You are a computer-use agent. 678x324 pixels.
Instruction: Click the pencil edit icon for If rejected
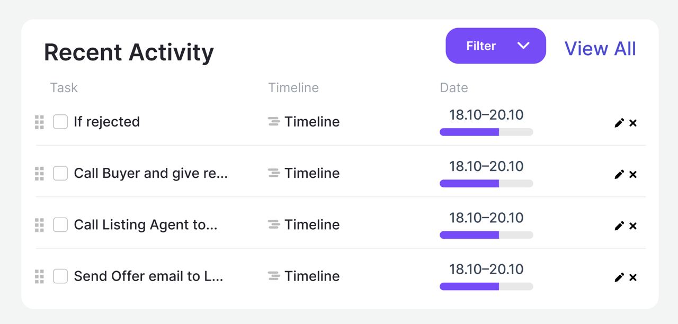619,123
